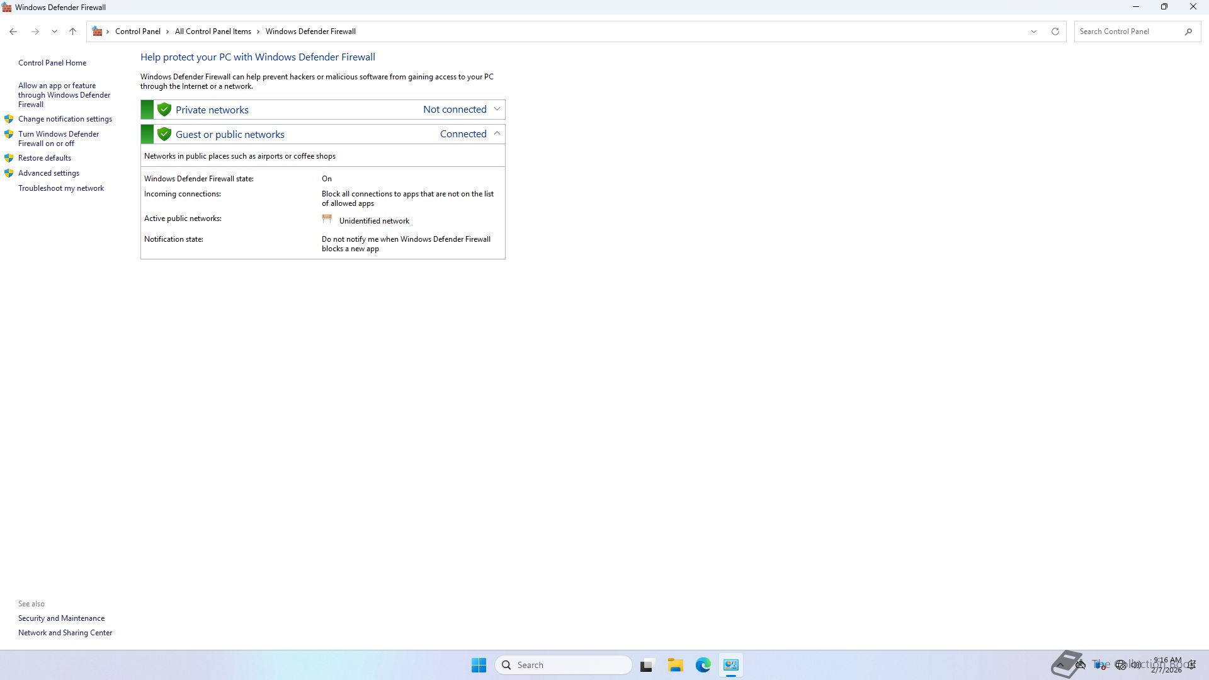
Task: Select All Control Panel Items breadcrumb
Action: 213,31
